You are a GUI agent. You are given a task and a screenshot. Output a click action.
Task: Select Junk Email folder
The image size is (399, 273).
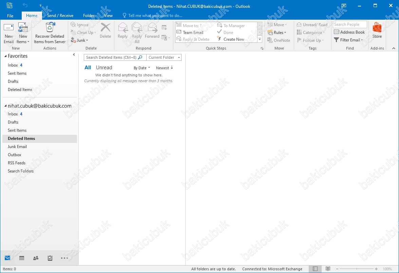[17, 147]
